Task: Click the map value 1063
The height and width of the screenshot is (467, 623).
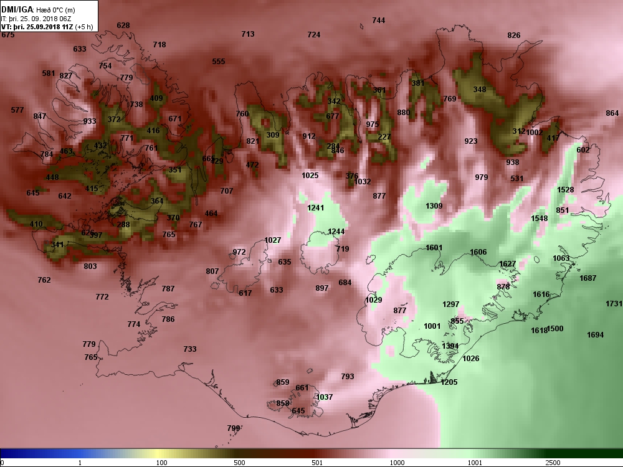Action: pyautogui.click(x=561, y=258)
